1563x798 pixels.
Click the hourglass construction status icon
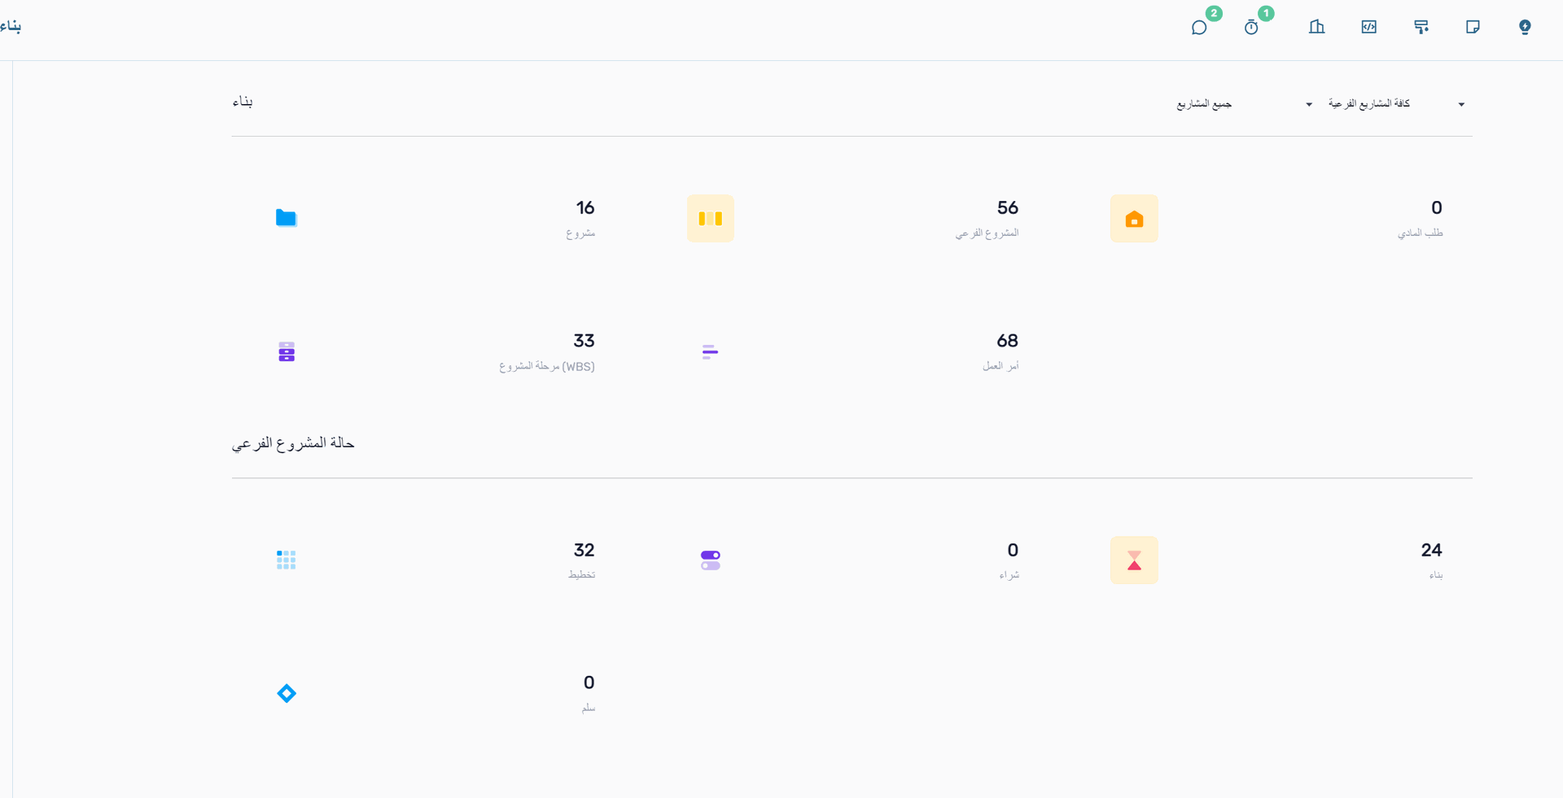pos(1134,560)
